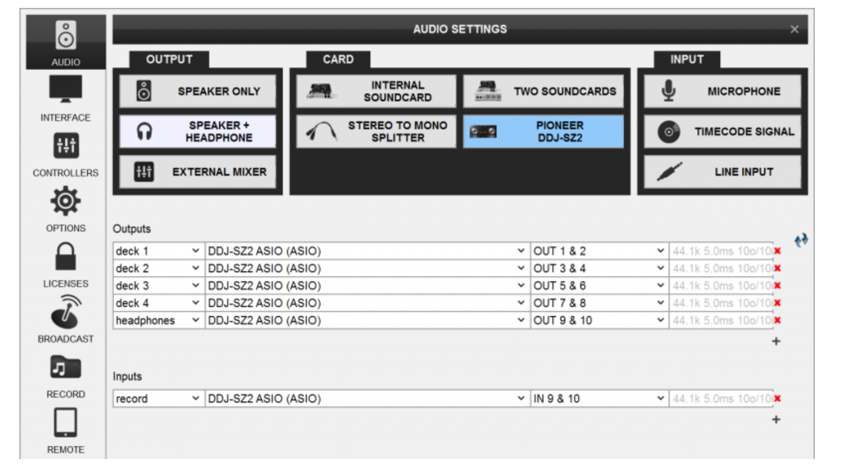Click the INPUT tab header
This screenshot has width=863, height=474.
687,60
